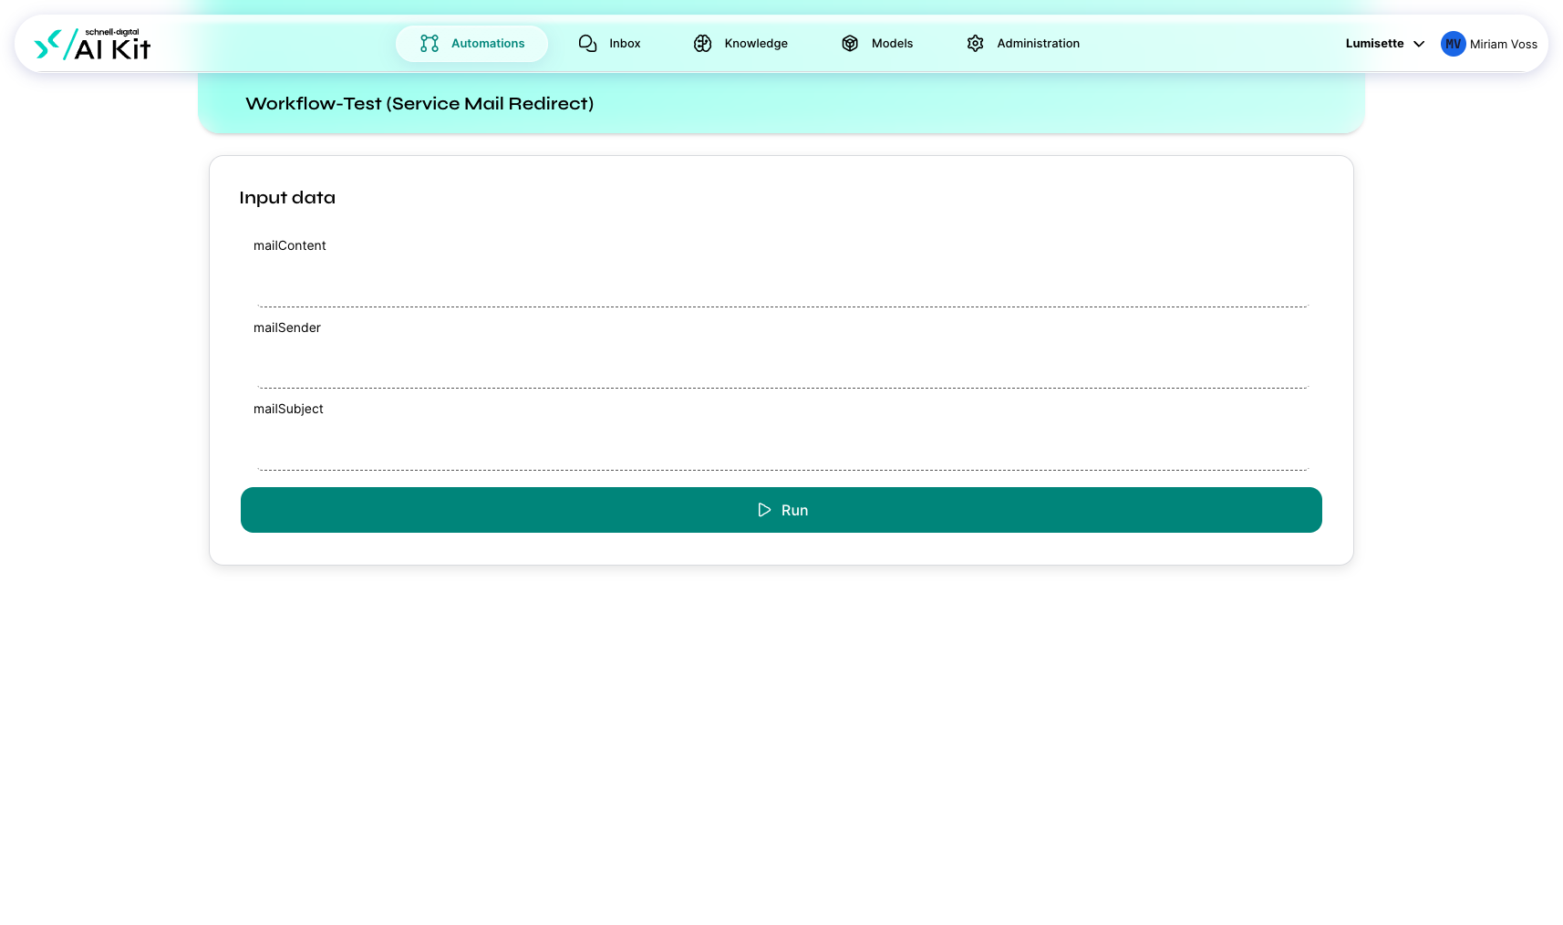This screenshot has height=925, width=1563.
Task: Go to the Inbox tab
Action: [609, 44]
